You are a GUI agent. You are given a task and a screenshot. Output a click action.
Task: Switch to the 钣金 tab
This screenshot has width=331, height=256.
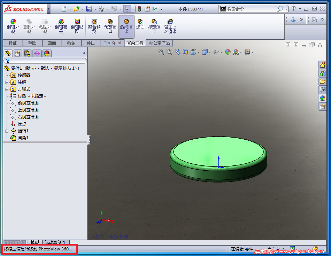click(x=71, y=43)
